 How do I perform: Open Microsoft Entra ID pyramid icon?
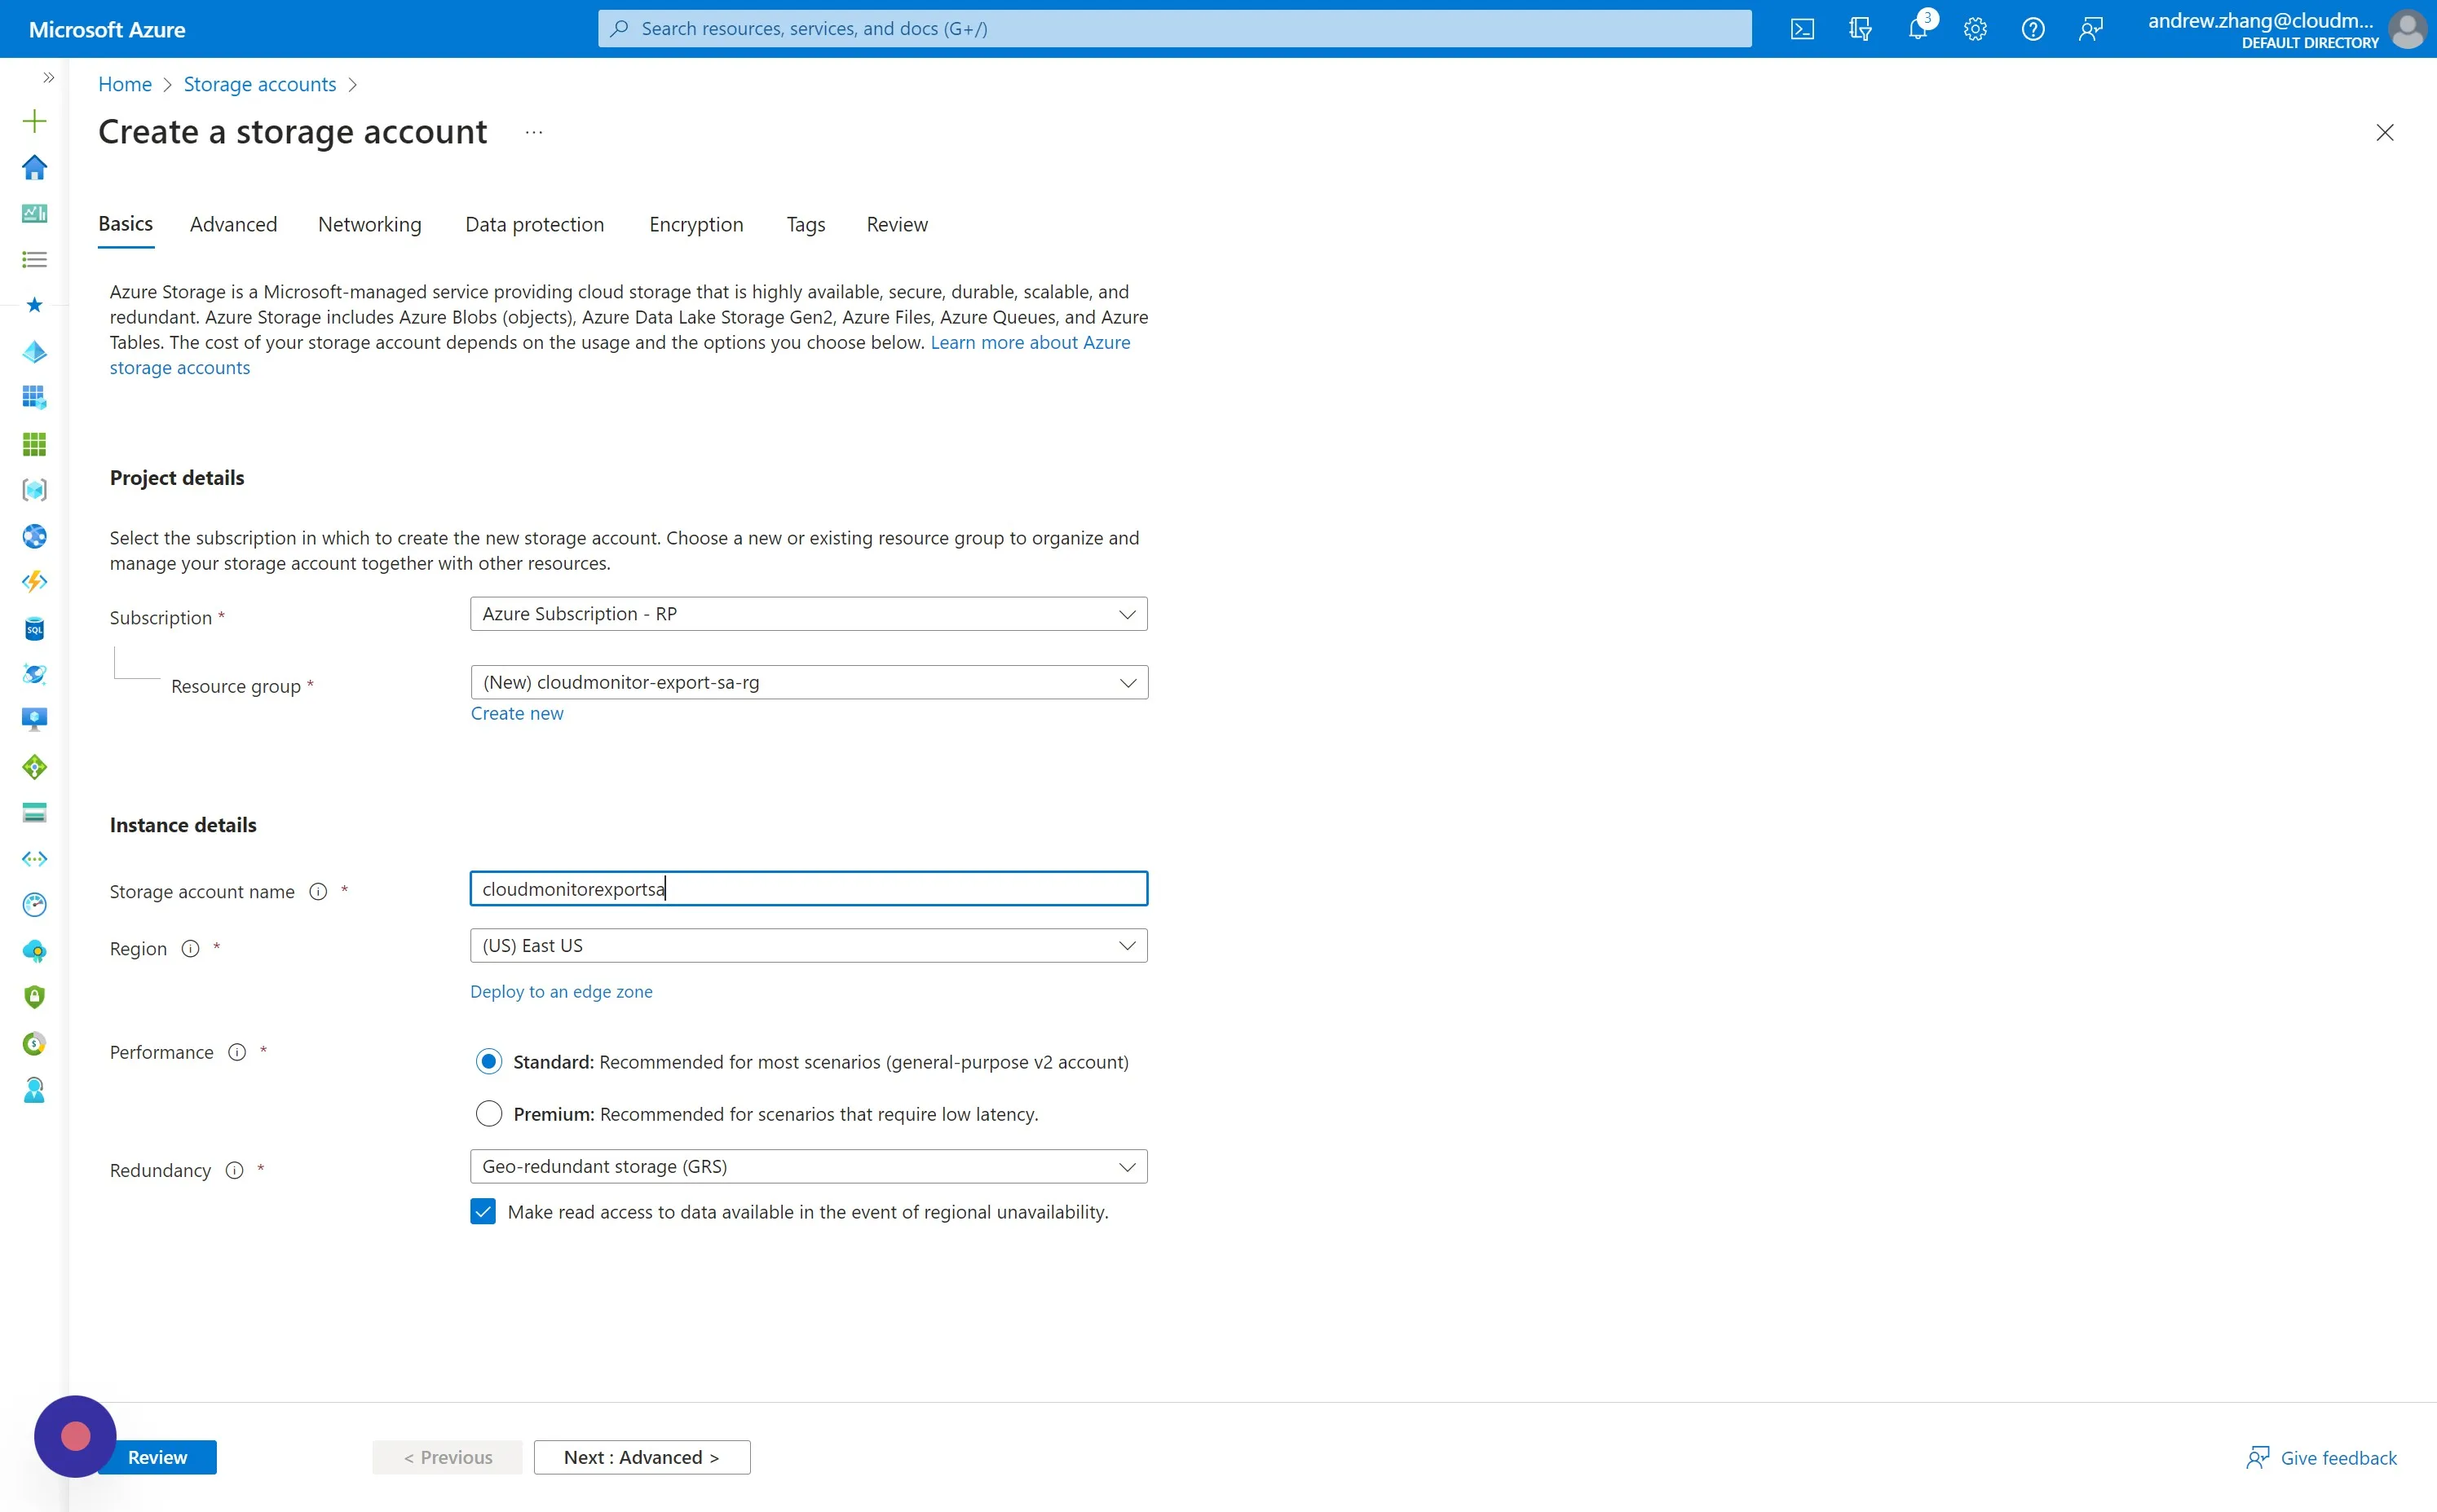pyautogui.click(x=34, y=352)
